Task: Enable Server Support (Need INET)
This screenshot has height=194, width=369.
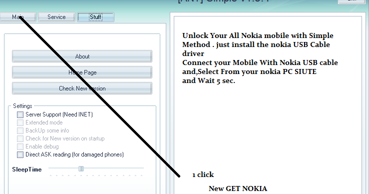Action: pos(20,114)
